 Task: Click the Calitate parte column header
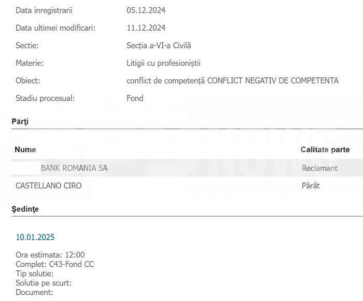click(325, 149)
